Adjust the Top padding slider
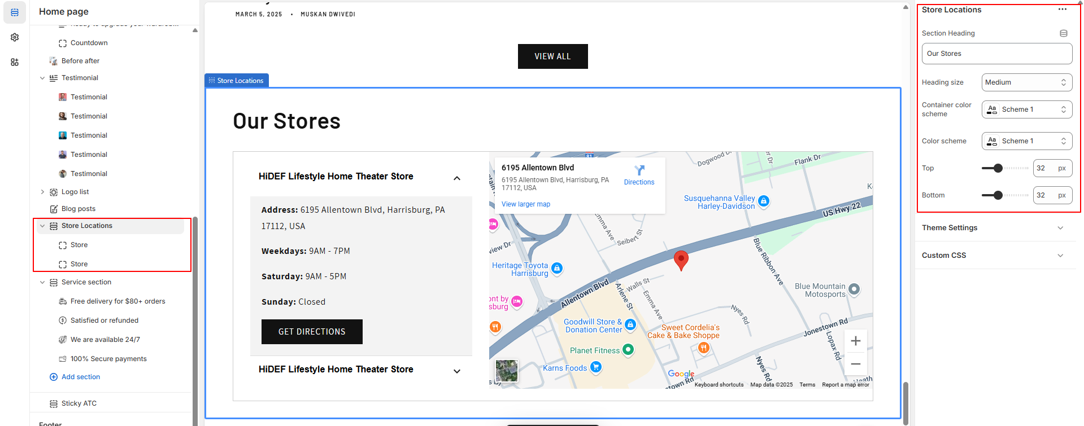Viewport: 1084px width, 426px height. [998, 168]
